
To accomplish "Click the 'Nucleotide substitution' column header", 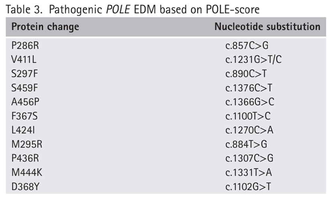I will [x=267, y=27].
